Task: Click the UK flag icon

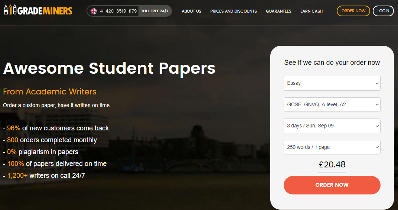Action: (x=94, y=11)
